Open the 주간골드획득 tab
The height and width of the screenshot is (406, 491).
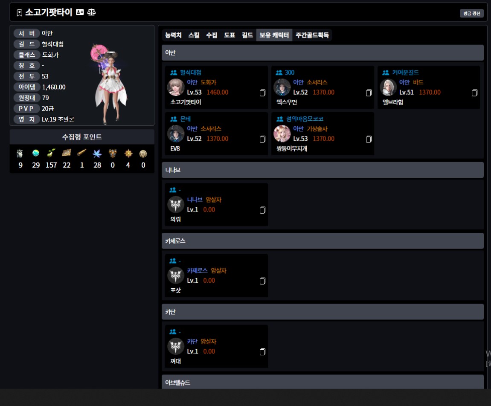pos(312,35)
